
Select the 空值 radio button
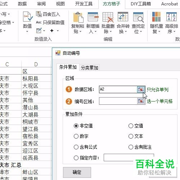pyautogui.click(x=131, y=126)
